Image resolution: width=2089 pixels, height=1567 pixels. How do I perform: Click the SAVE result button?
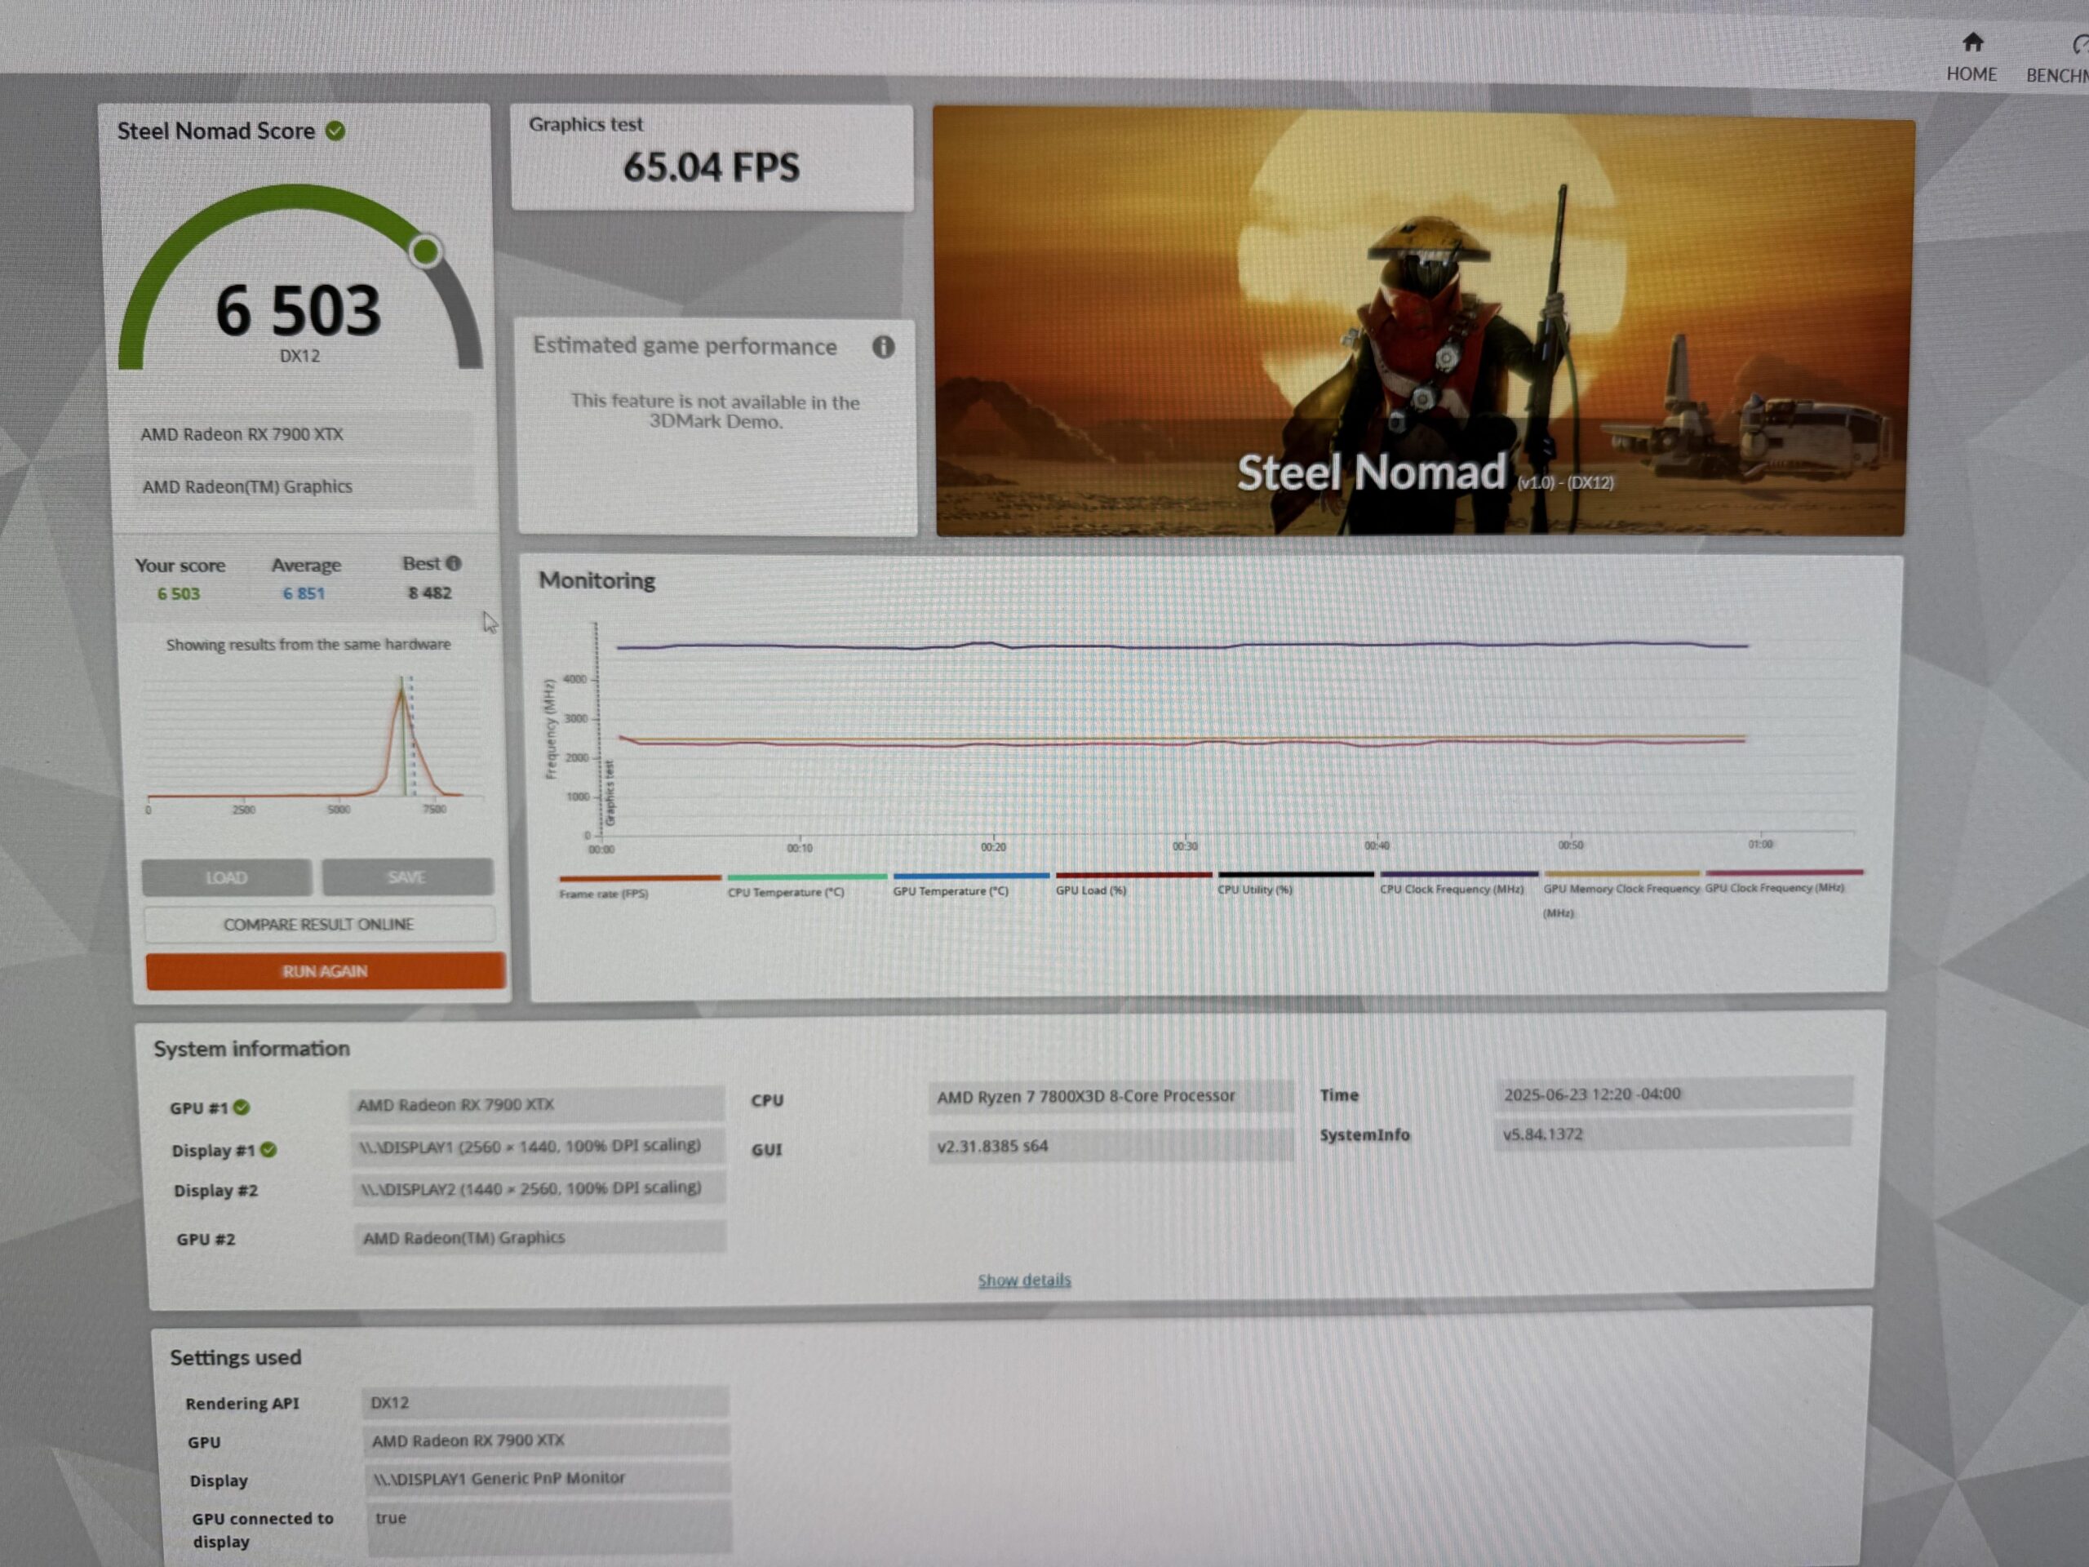(407, 877)
